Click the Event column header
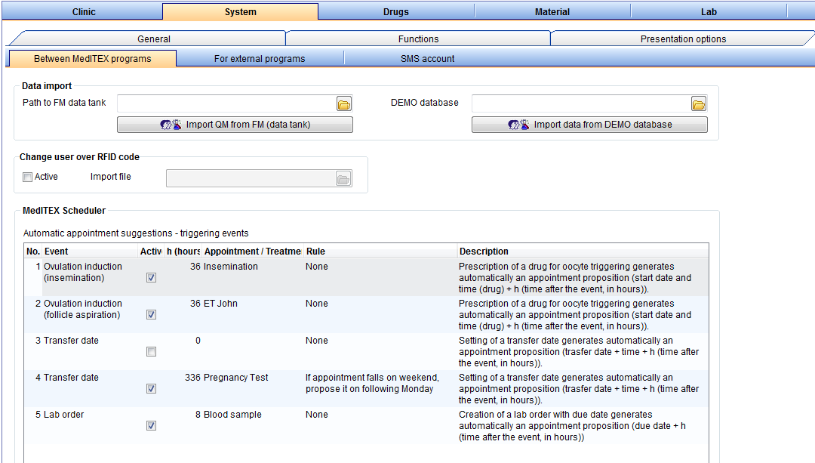The image size is (815, 463). coord(90,252)
